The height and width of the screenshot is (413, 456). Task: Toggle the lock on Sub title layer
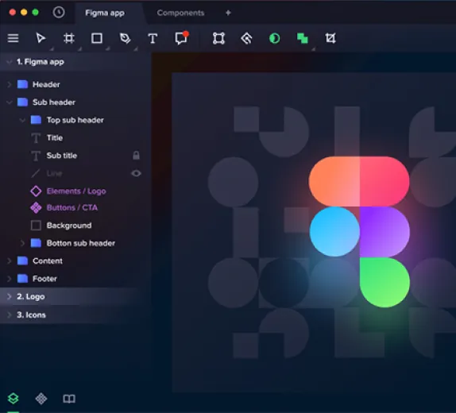136,156
